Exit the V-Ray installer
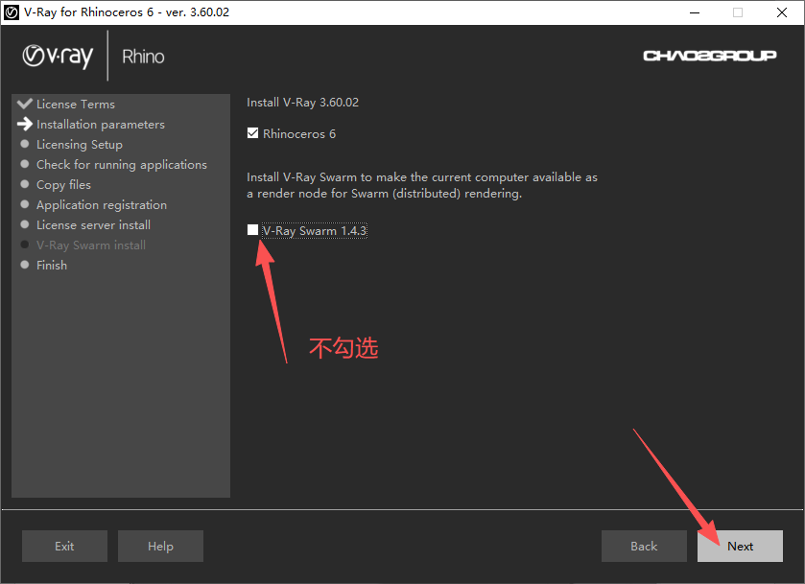Viewport: 805px width, 584px height. coord(64,546)
